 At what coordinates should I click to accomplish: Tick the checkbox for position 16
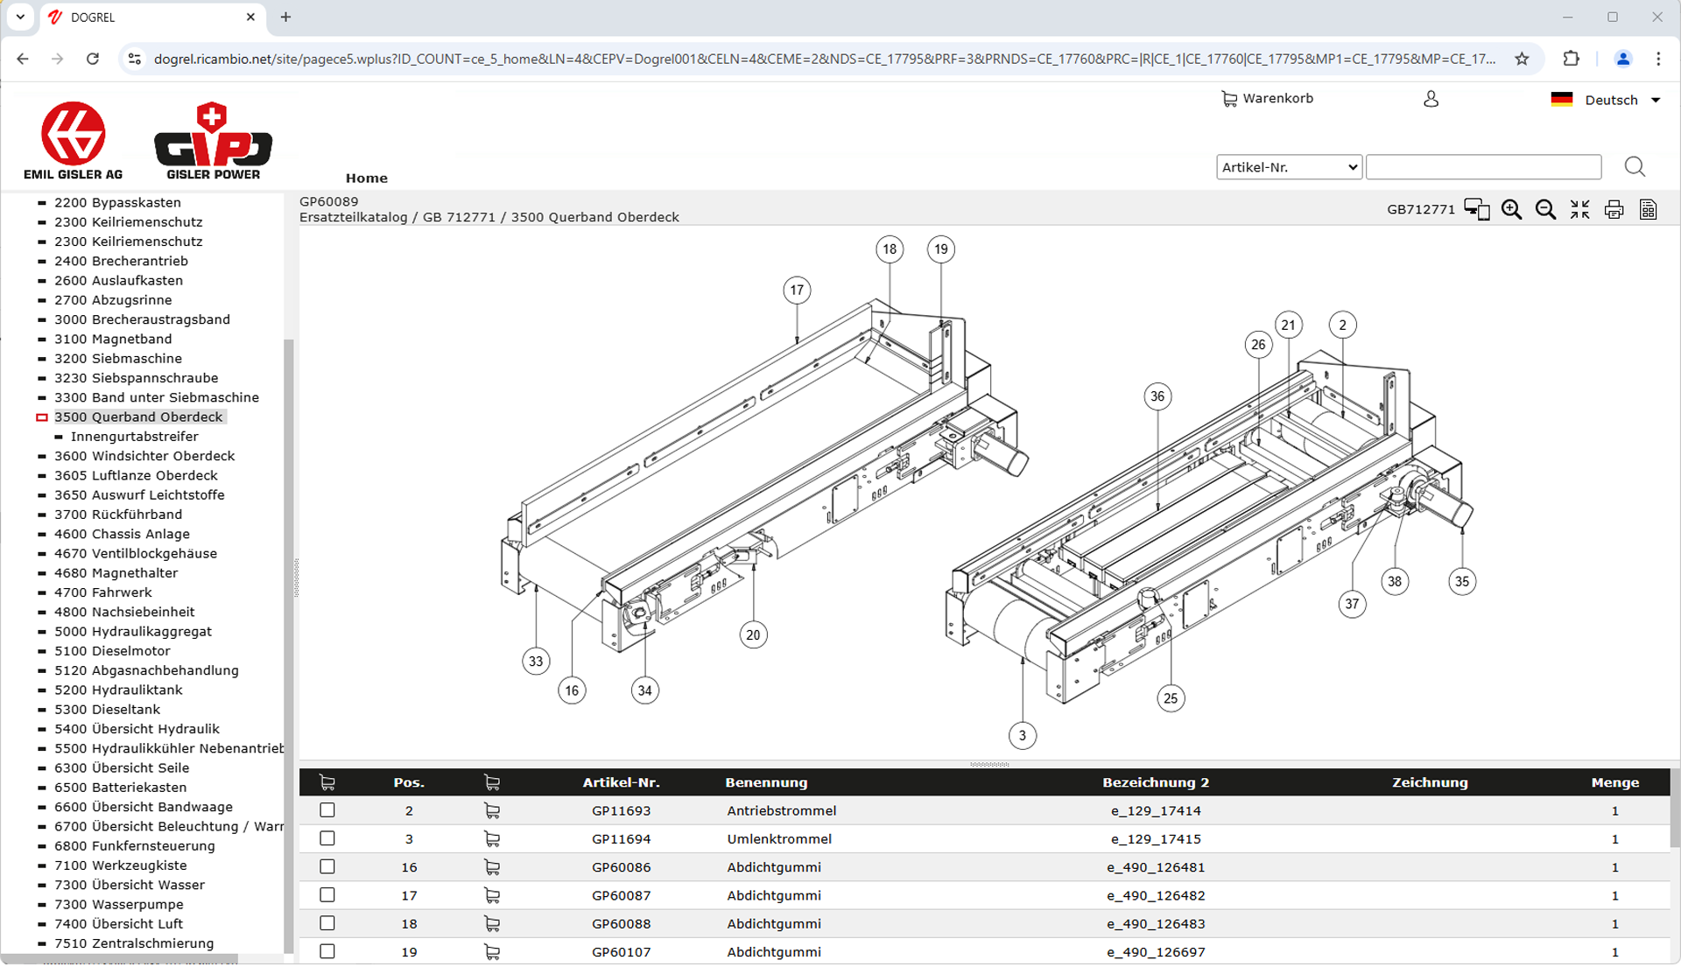(327, 867)
